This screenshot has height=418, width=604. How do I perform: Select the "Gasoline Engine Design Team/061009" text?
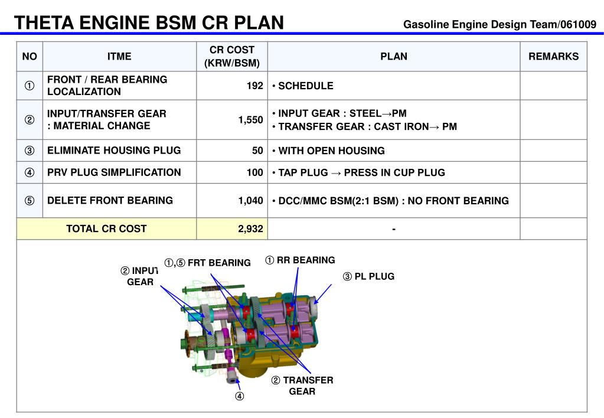point(499,24)
